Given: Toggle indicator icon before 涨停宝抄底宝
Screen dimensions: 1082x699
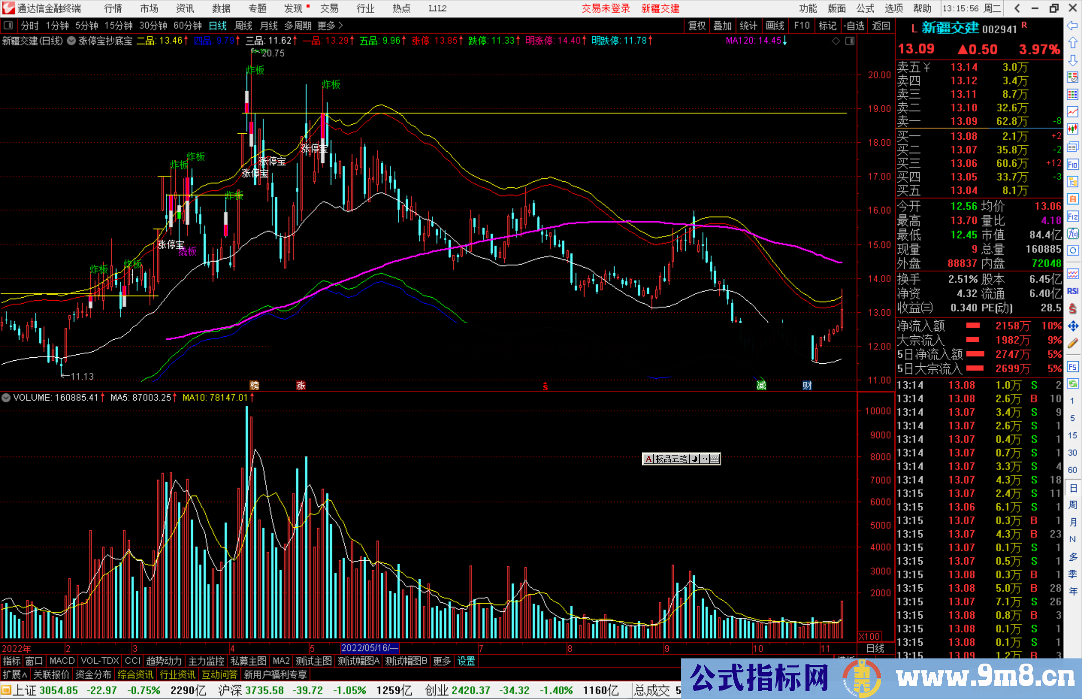Looking at the screenshot, I should (72, 41).
